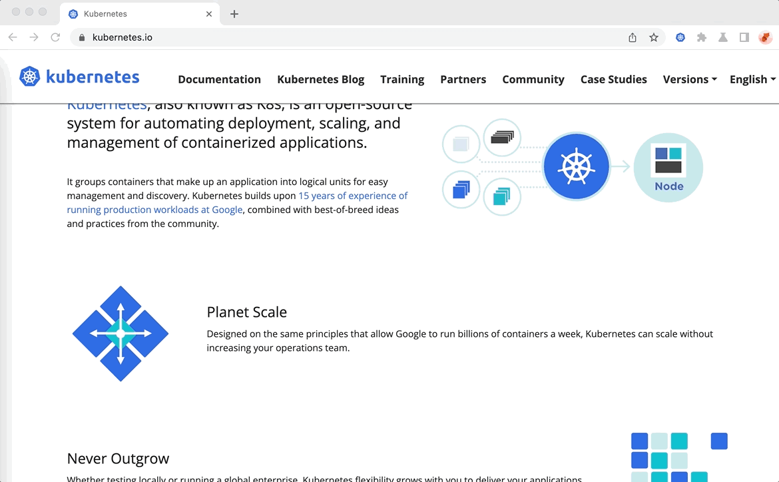The image size is (779, 482).
Task: Click the Kubernetes helm wheel in diagram
Action: (x=577, y=166)
